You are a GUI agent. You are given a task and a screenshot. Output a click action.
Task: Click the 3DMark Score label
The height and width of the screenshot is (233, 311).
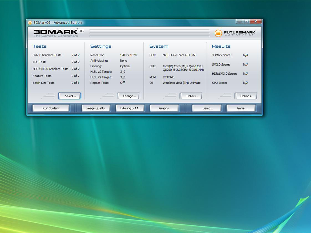tap(222, 55)
